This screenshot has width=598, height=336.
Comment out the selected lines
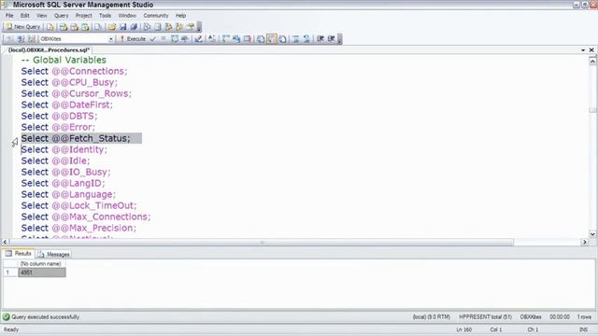[x=295, y=39]
